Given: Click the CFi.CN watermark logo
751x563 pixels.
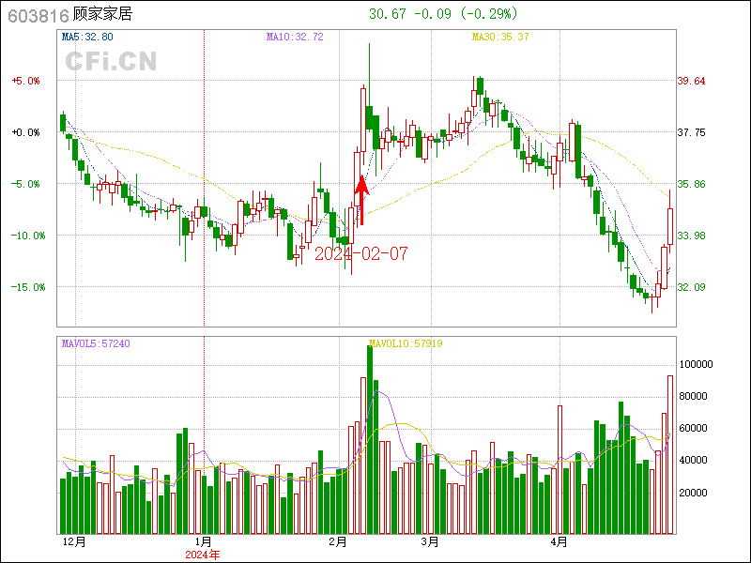Looking at the screenshot, I should (111, 61).
